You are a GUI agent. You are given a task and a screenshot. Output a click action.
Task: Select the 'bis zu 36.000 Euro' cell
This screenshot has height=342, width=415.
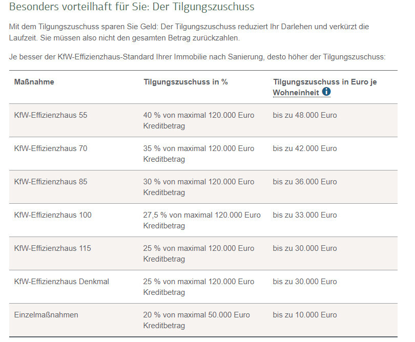[305, 182]
